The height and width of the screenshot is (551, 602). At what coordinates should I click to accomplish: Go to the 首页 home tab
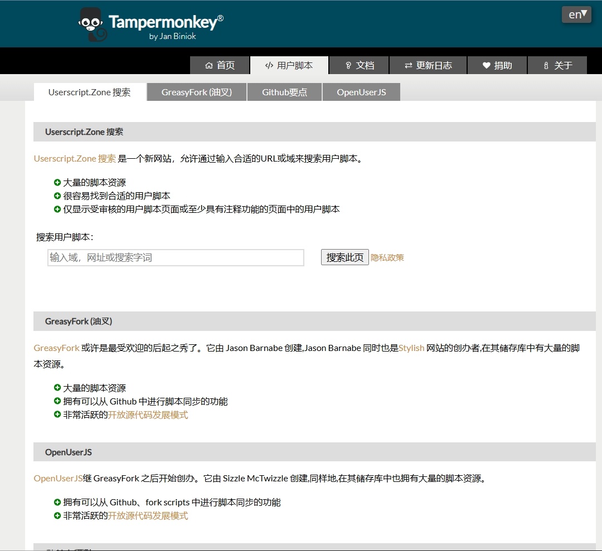220,65
